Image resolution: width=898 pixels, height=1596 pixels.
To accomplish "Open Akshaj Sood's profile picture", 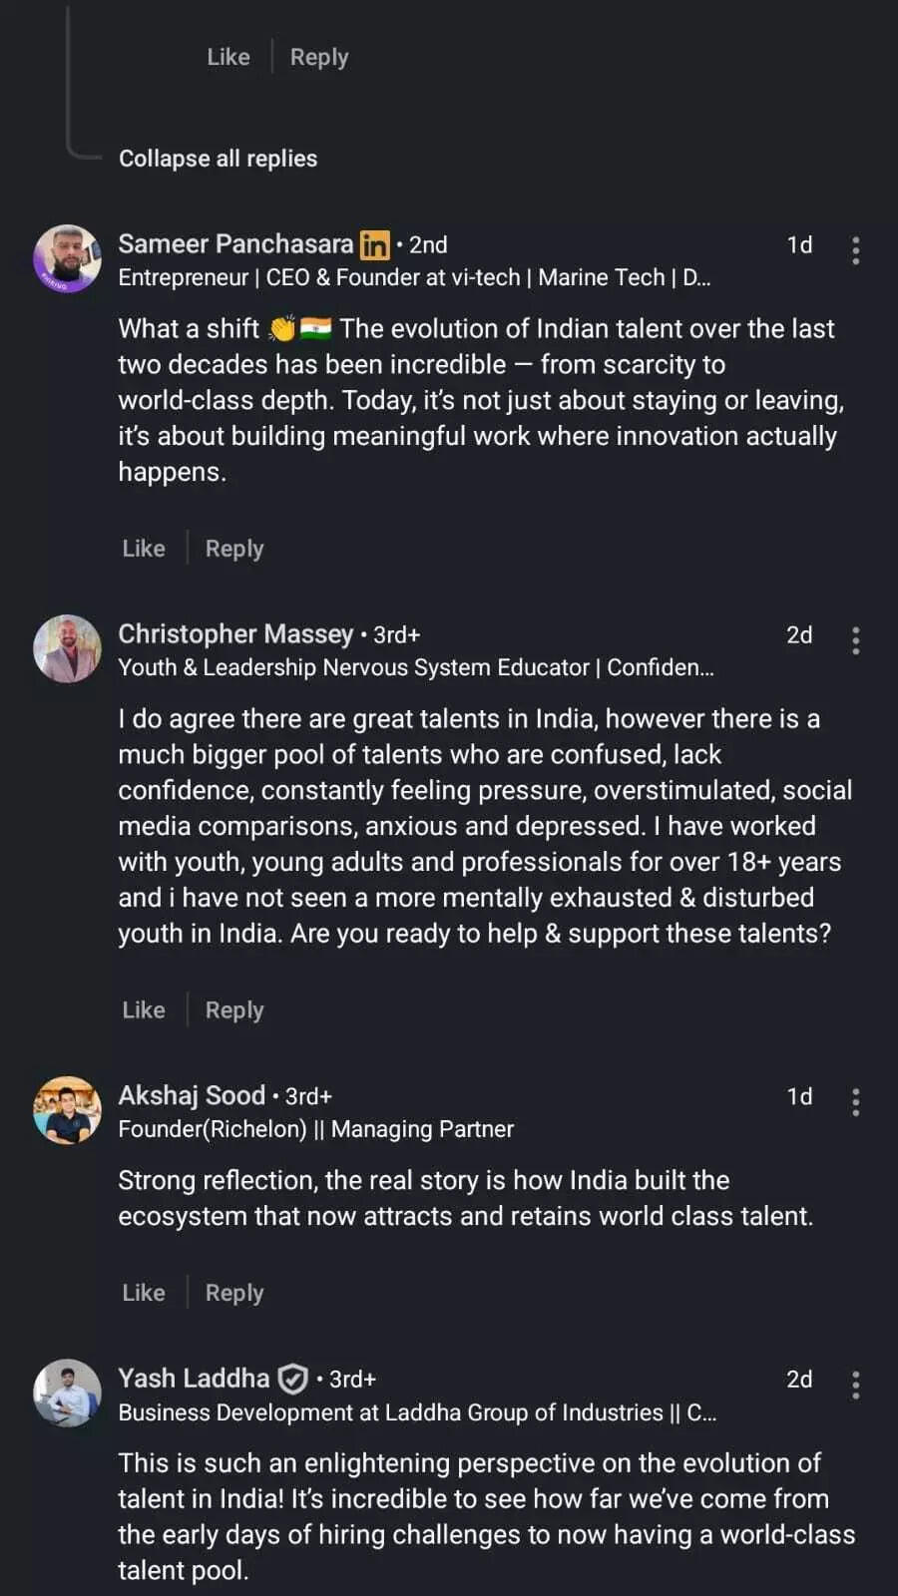I will [67, 1110].
